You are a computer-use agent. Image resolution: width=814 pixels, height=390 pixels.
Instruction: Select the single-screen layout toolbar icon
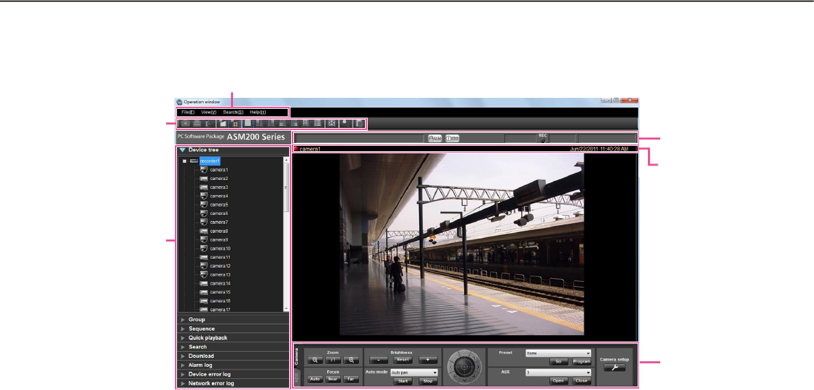click(x=247, y=124)
